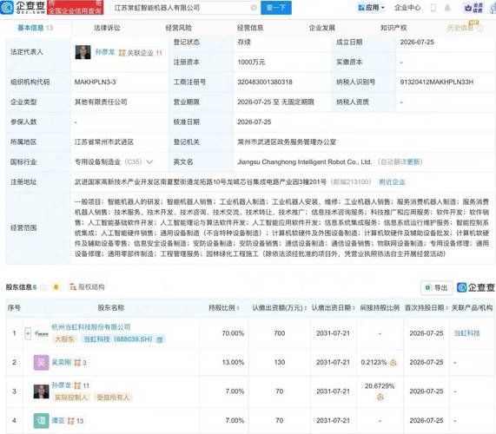Open notifications via the bell icon
Screen dimensions: 496x434
[447, 8]
